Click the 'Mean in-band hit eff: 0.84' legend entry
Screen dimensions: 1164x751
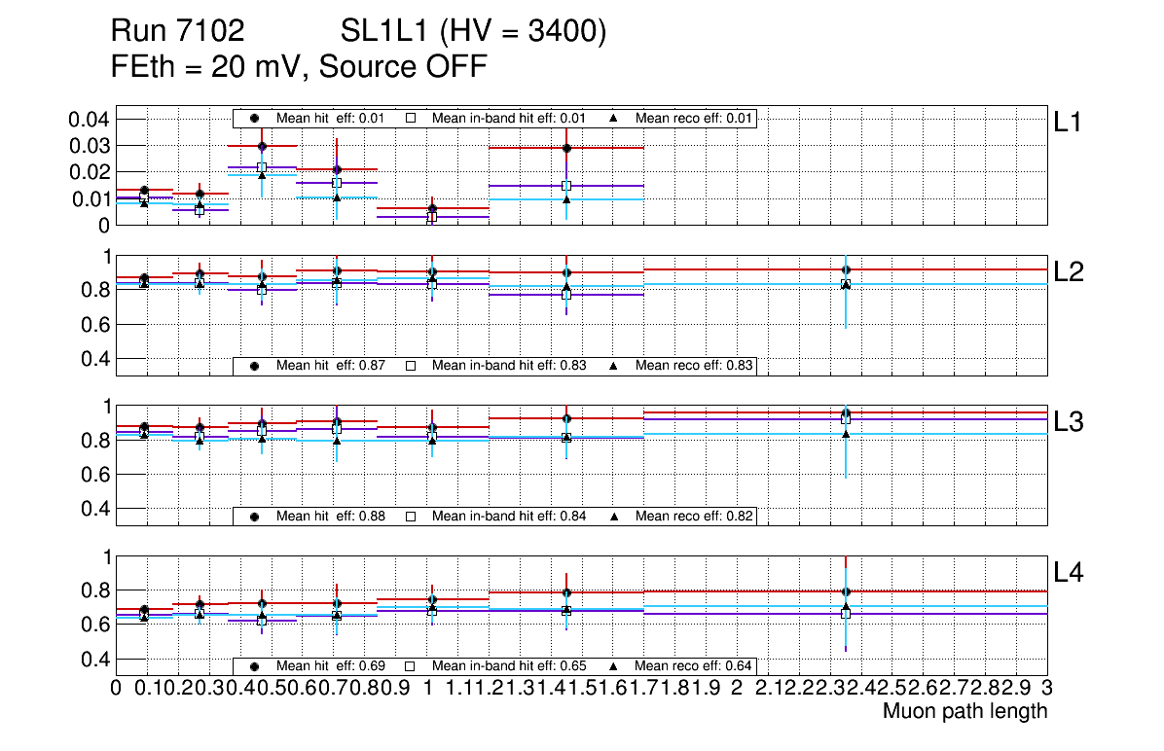coord(509,516)
